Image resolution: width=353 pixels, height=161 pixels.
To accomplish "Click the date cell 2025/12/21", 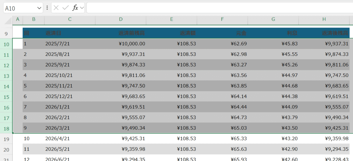I will [70, 97].
